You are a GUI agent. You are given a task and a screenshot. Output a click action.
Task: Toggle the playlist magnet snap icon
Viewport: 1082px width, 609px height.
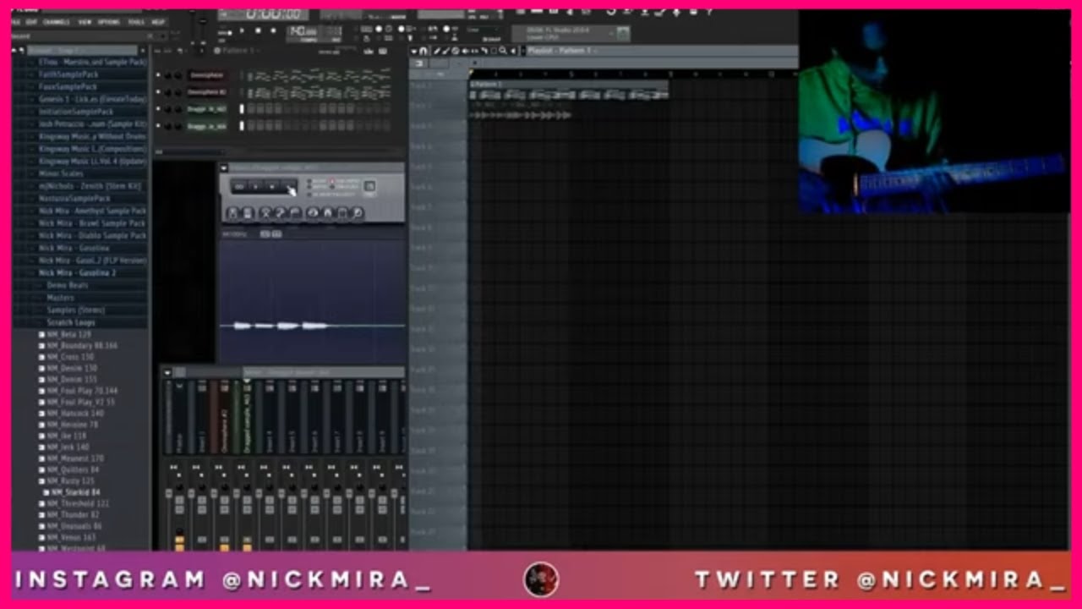424,51
